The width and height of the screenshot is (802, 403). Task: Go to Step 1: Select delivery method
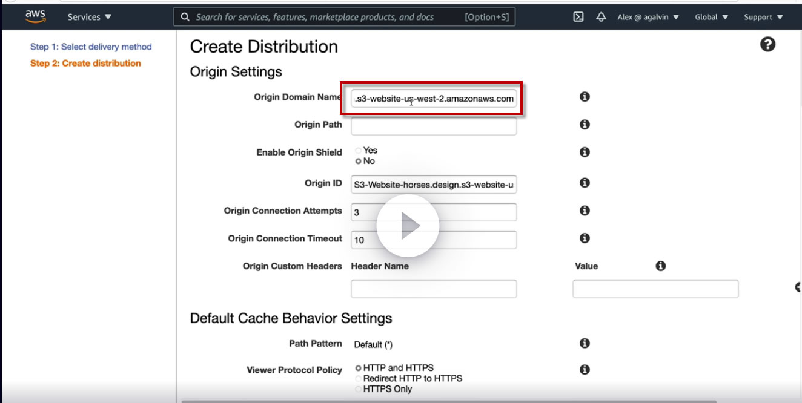[x=91, y=47]
